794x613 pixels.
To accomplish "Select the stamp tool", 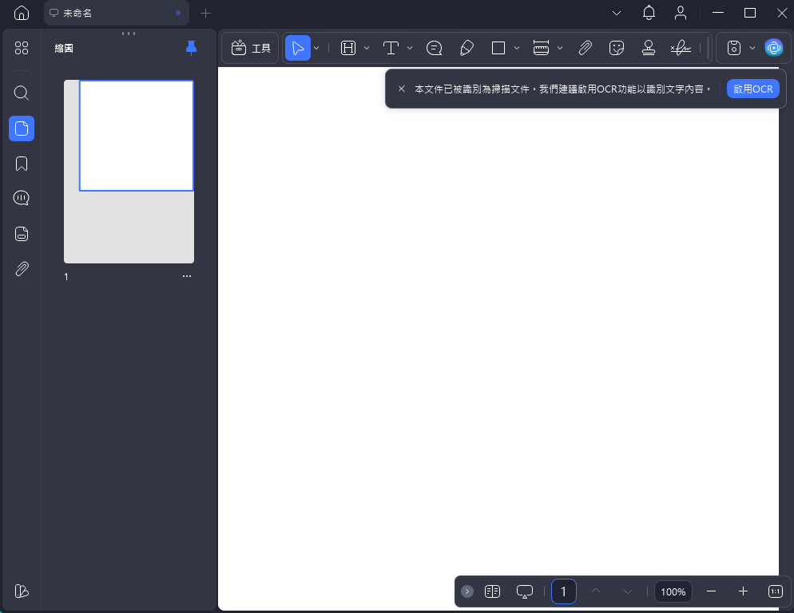I will pyautogui.click(x=649, y=48).
